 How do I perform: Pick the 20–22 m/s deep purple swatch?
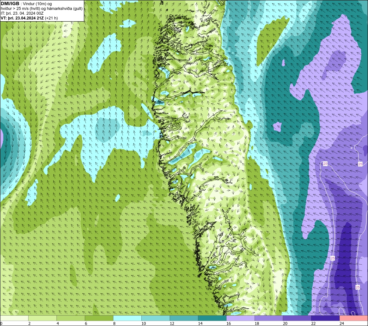[x=297, y=318]
